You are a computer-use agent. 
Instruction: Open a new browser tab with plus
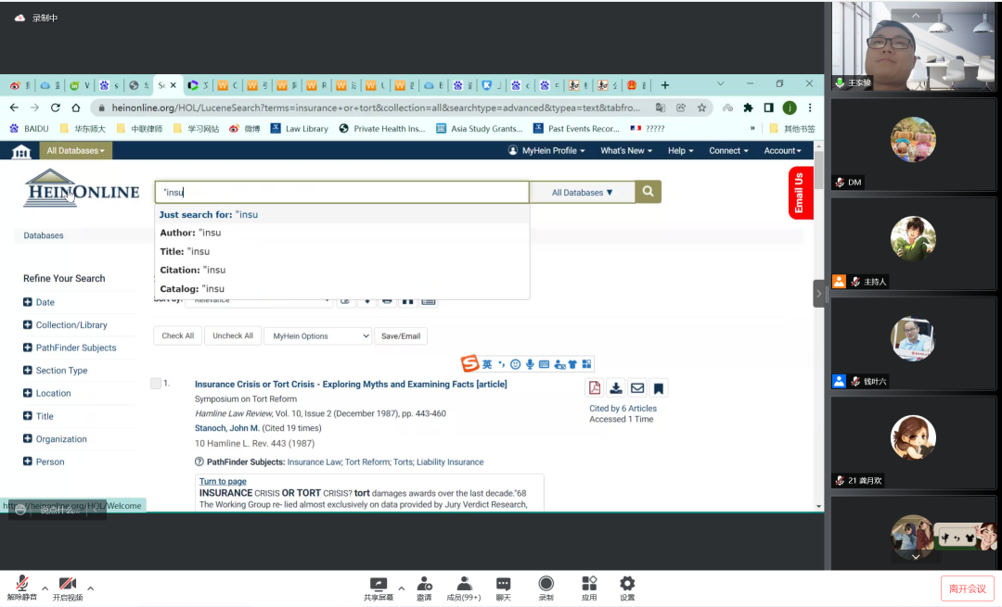click(x=664, y=85)
